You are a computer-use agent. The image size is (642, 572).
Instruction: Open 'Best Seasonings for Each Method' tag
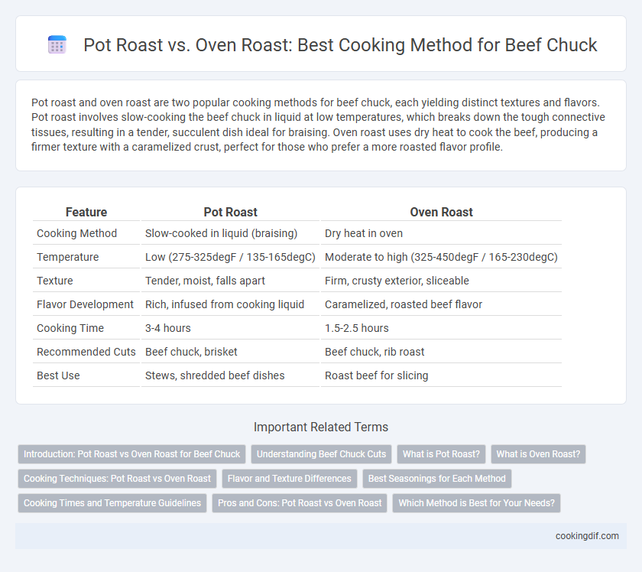[437, 479]
